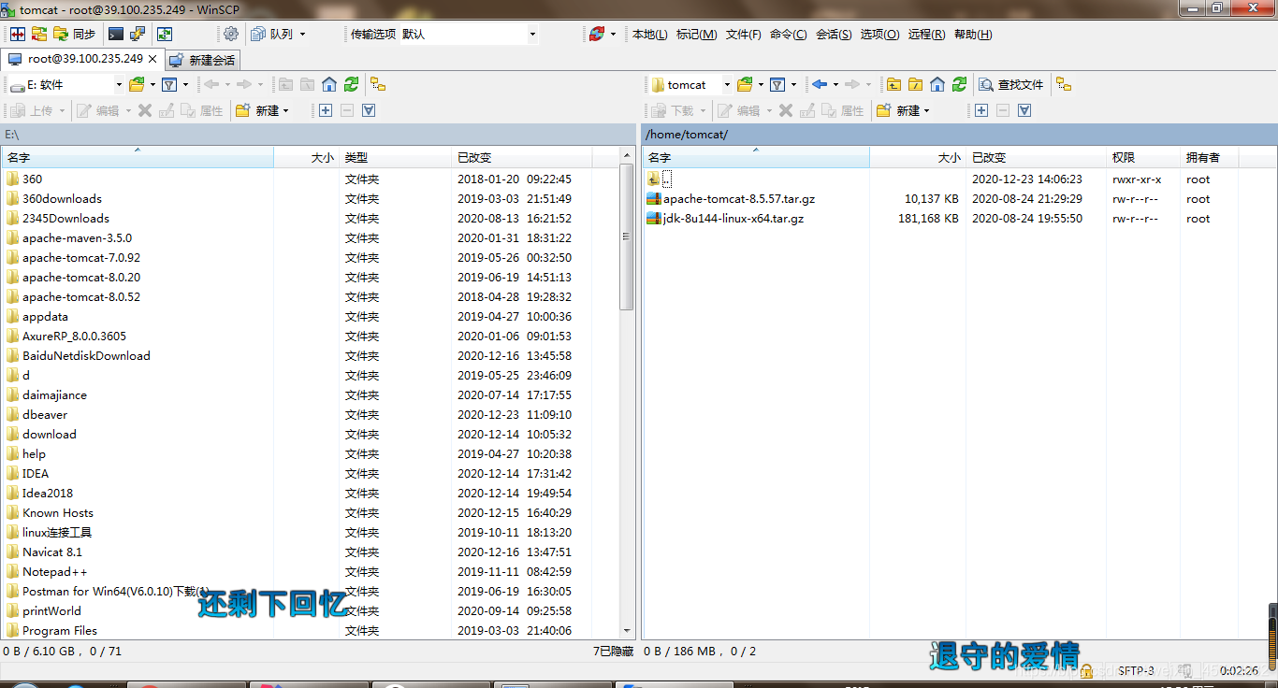The height and width of the screenshot is (688, 1278).
Task: Click the local panel filter icon
Action: 169,84
